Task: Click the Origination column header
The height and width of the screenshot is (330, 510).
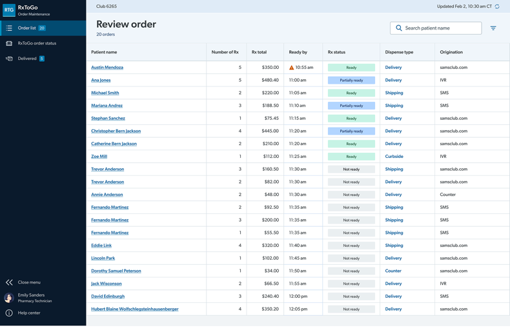Action: tap(451, 52)
